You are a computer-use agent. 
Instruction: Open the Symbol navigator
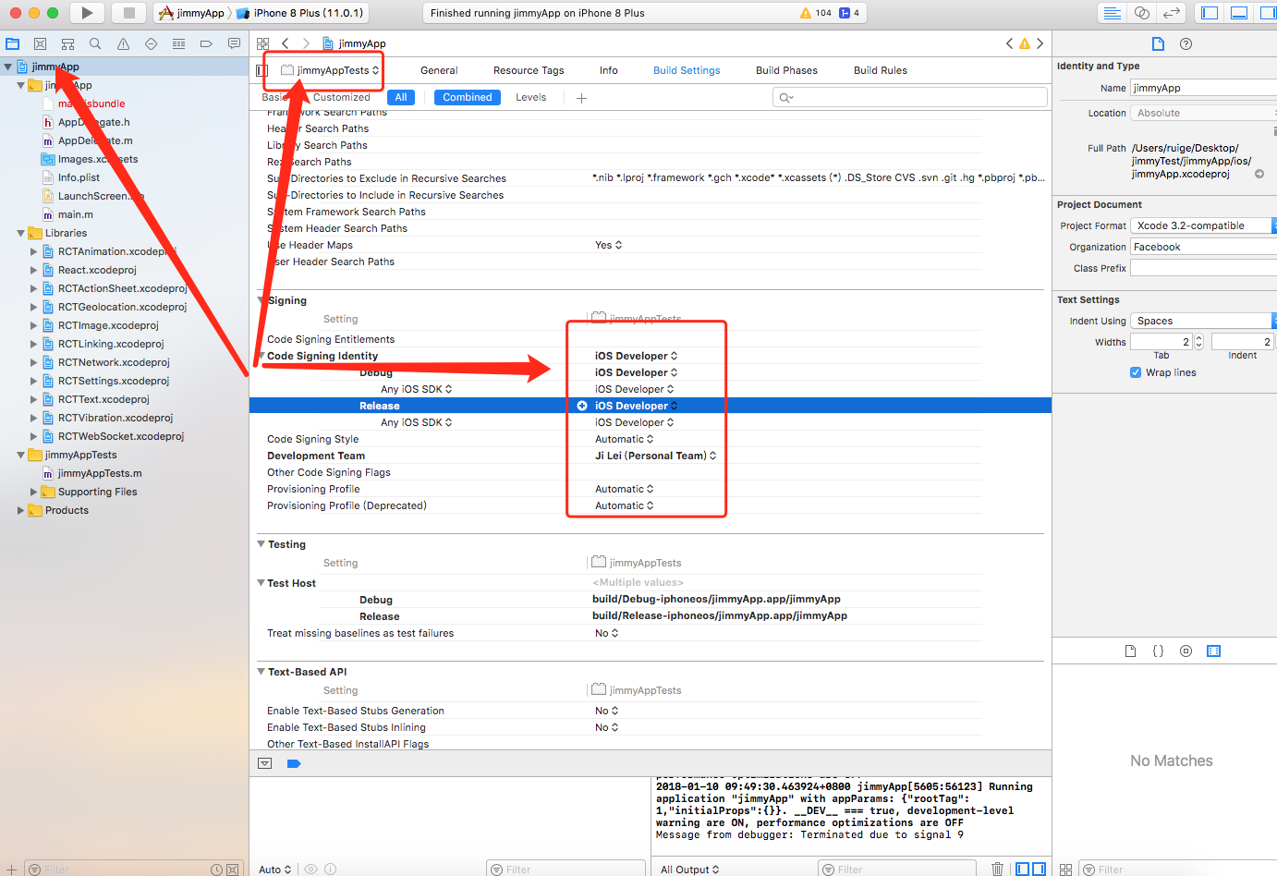(x=67, y=43)
